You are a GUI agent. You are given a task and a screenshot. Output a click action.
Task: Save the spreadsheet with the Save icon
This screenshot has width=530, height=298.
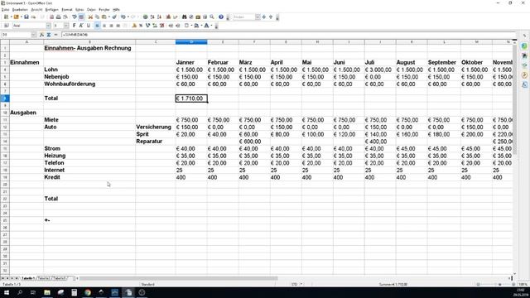point(26,17)
